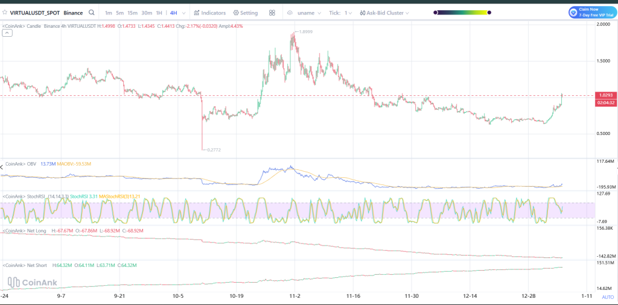618x305 pixels.
Task: Open the Indicators panel
Action: [x=209, y=13]
